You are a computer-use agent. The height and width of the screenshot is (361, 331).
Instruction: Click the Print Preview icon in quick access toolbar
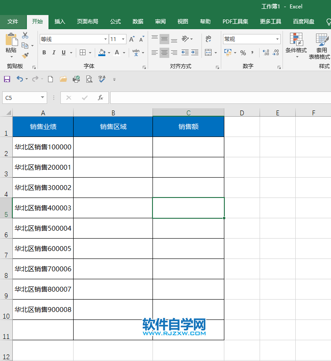[x=89, y=79]
